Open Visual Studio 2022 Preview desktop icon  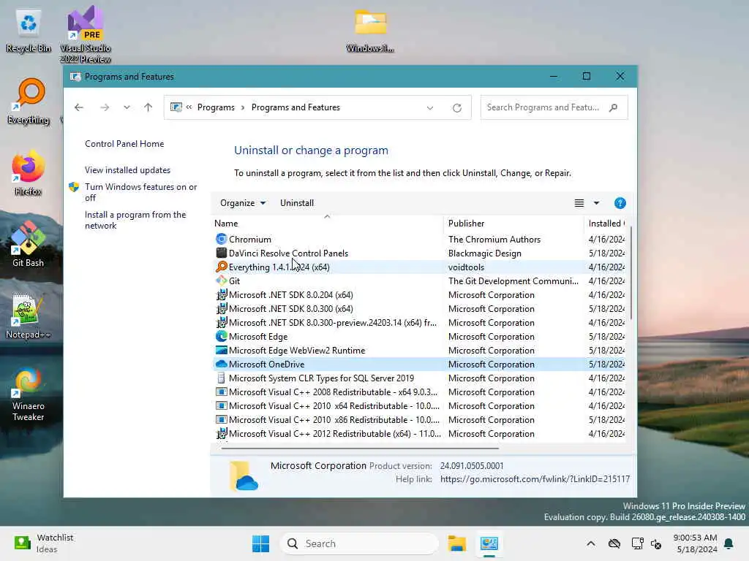tap(86, 34)
